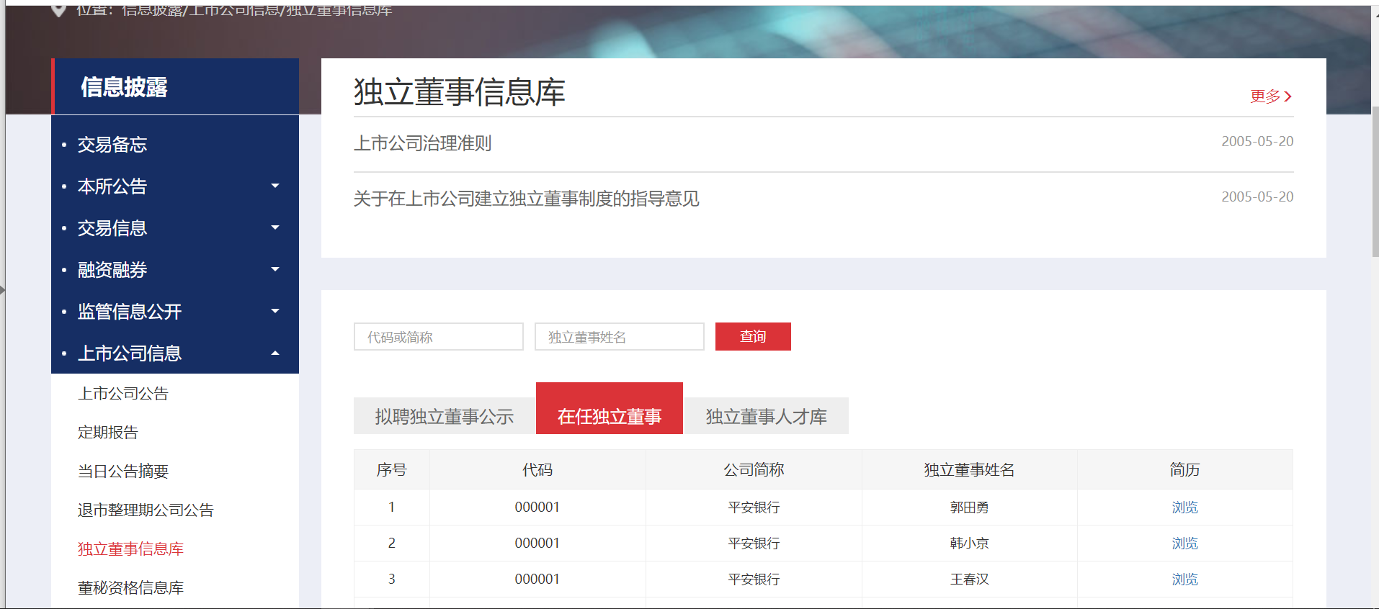1379x609 pixels.
Task: Switch to 在任独立董事 tab
Action: point(610,409)
